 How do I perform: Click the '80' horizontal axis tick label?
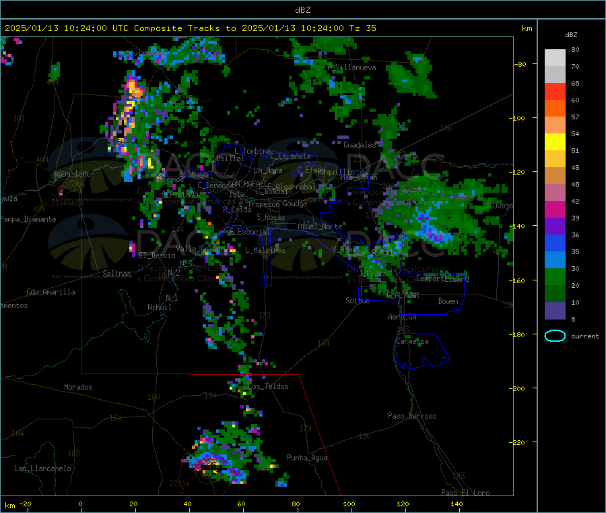pyautogui.click(x=296, y=504)
